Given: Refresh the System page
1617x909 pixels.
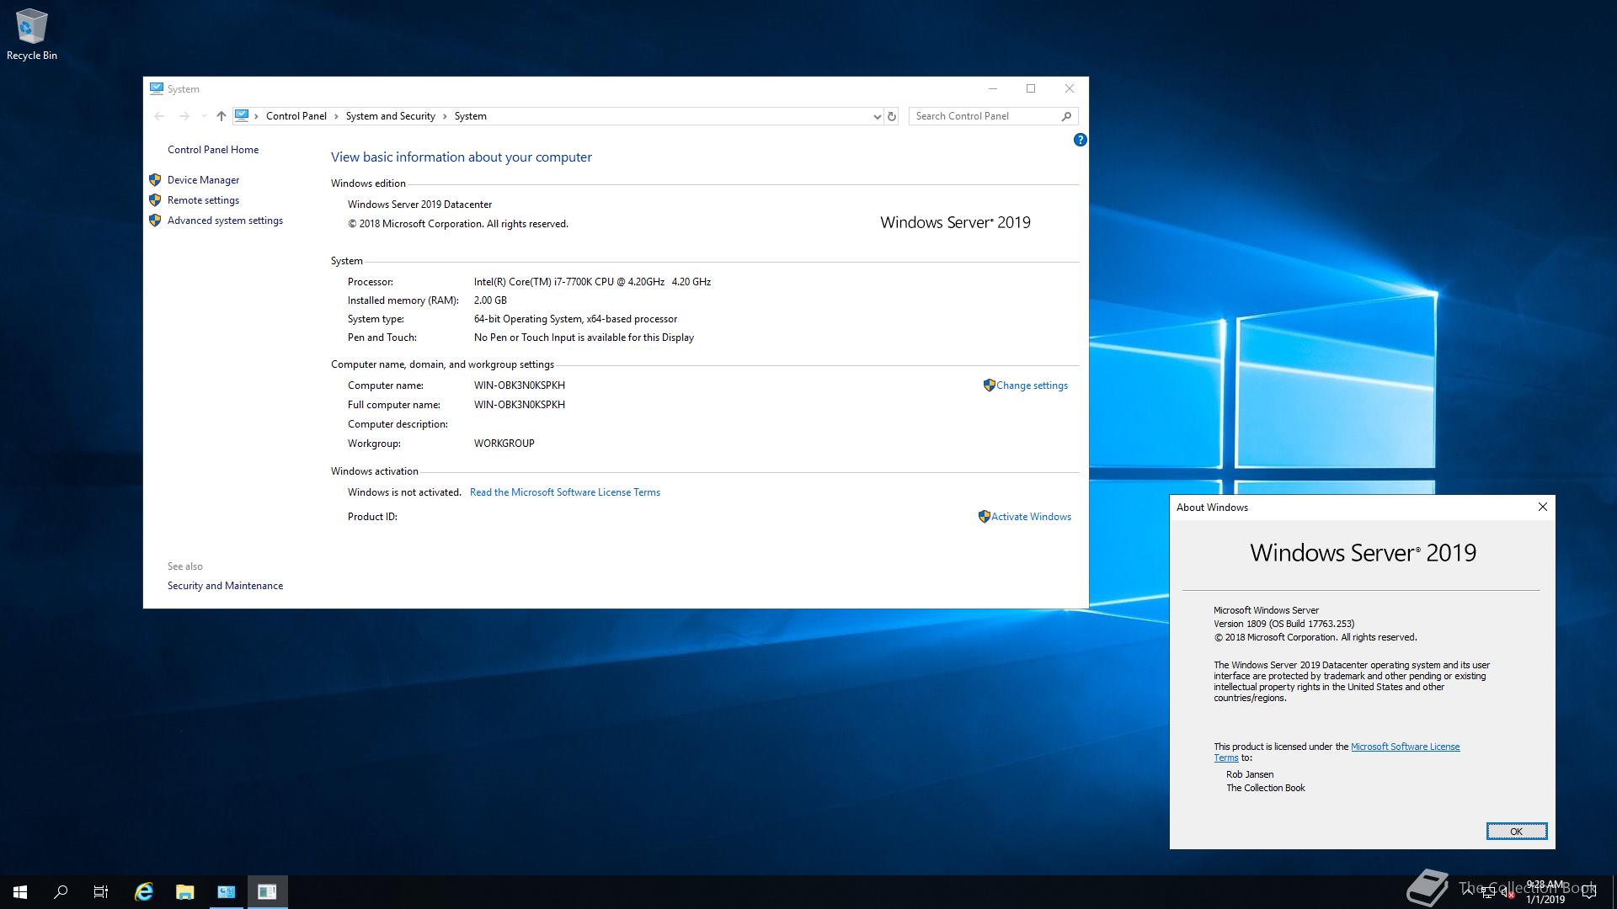Looking at the screenshot, I should click(892, 116).
